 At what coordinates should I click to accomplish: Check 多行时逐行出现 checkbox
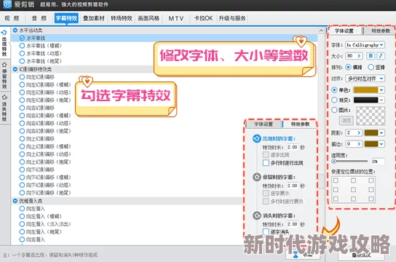click(266, 162)
